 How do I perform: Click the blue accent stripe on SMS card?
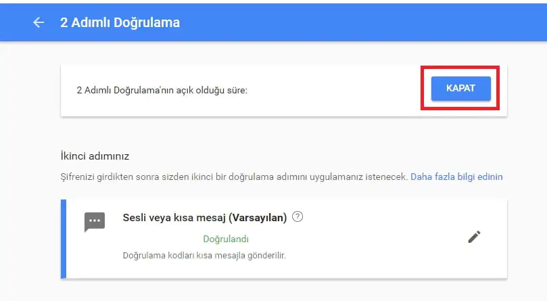click(x=64, y=238)
